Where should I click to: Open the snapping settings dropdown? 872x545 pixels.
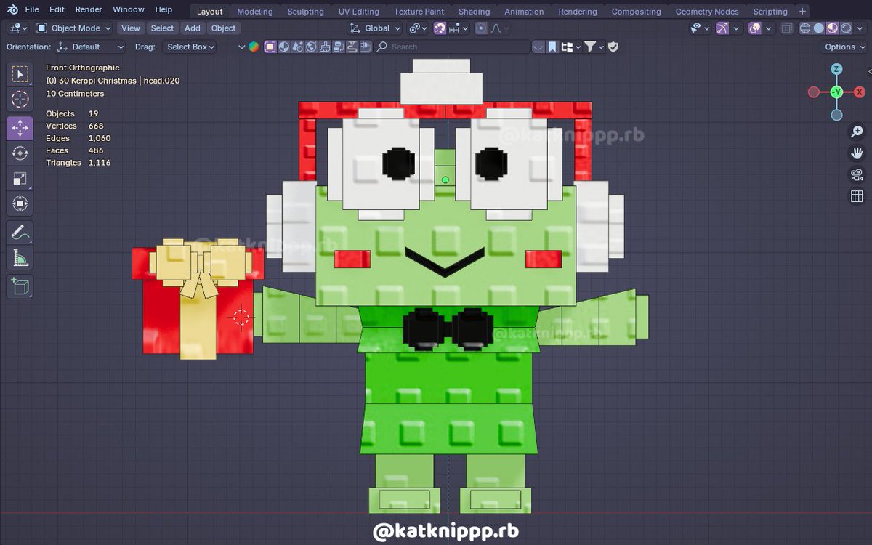click(458, 28)
